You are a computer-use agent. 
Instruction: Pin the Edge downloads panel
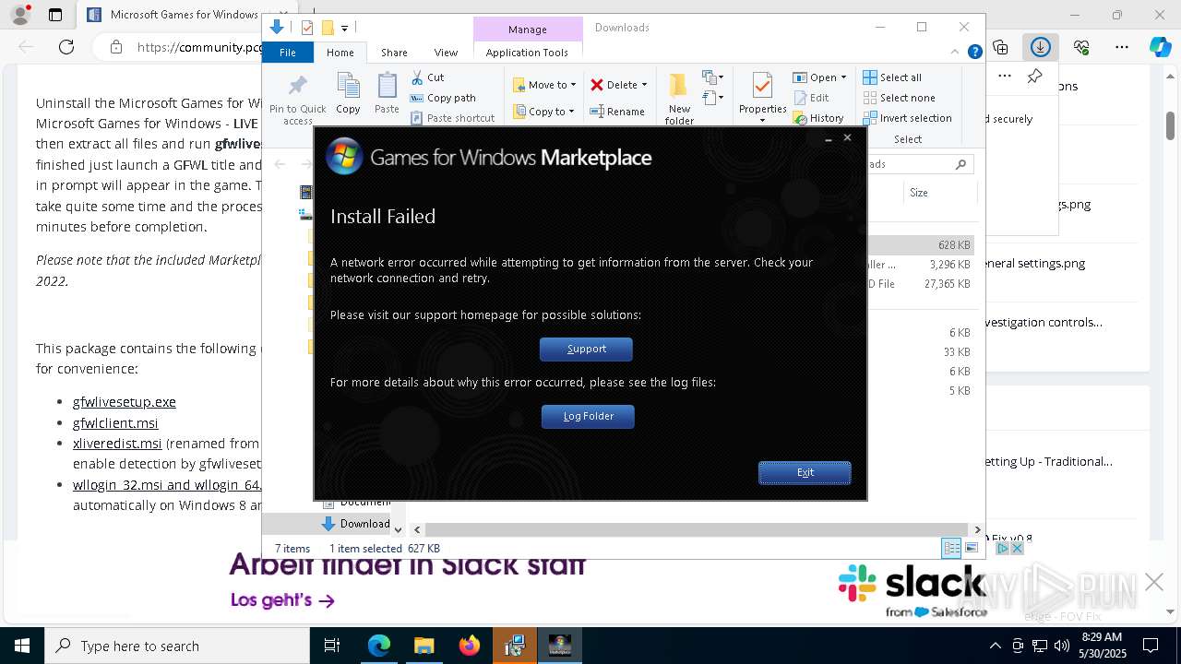1034,77
